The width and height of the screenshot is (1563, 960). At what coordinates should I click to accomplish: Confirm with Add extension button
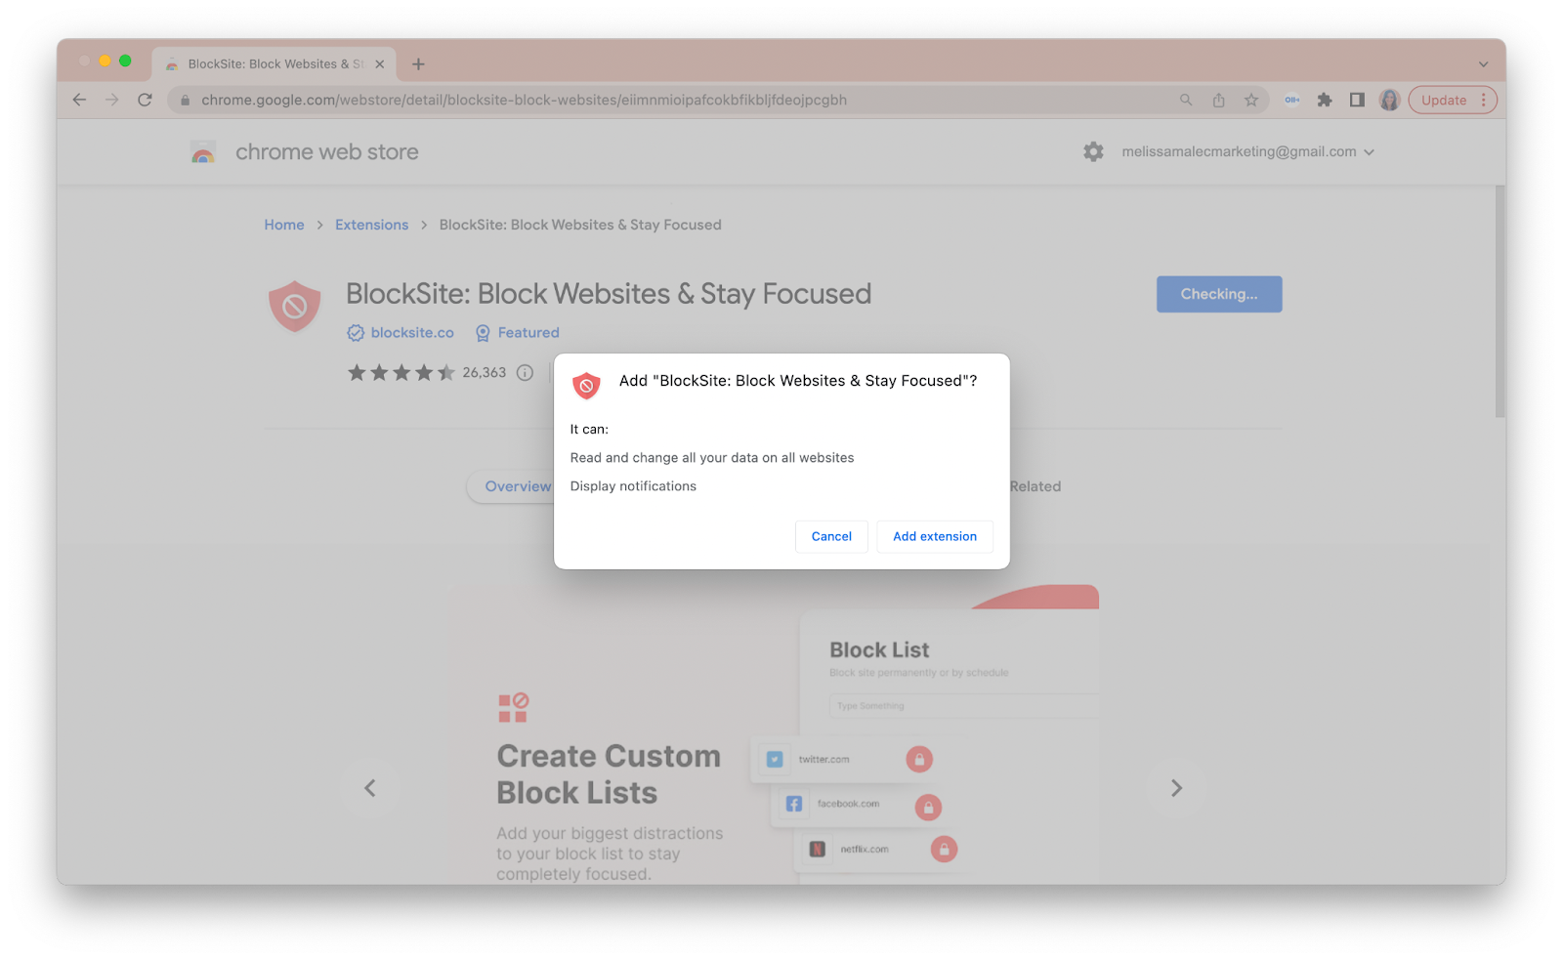(935, 536)
